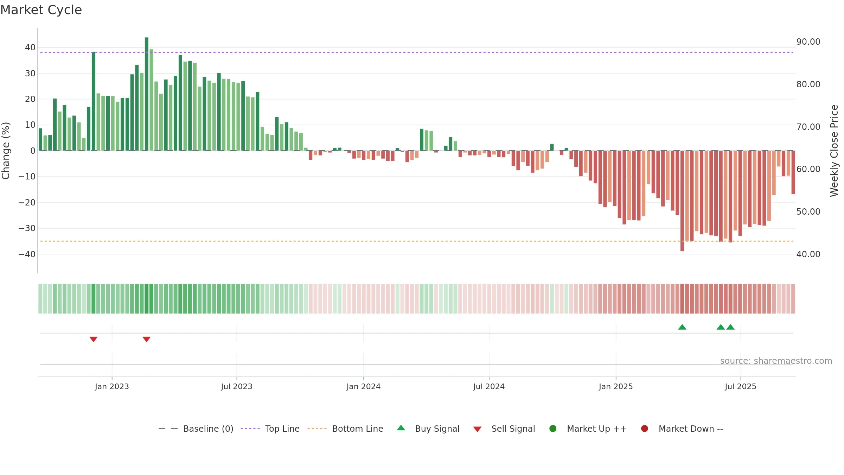The image size is (844, 475).
Task: Click the 30 left axis tick label
Action: pyautogui.click(x=30, y=73)
